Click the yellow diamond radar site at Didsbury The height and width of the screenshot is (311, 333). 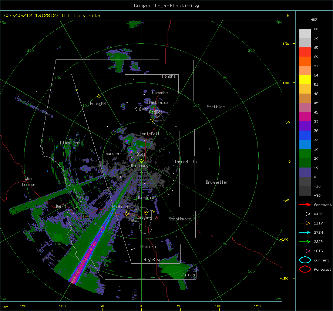[141, 161]
